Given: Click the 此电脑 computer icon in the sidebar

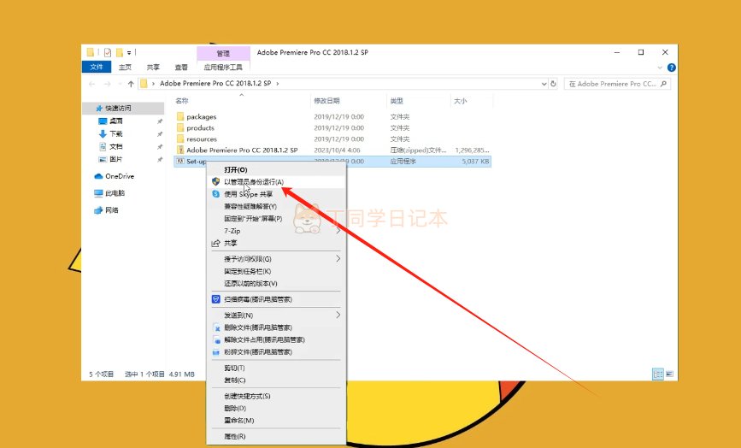Looking at the screenshot, I should (98, 193).
